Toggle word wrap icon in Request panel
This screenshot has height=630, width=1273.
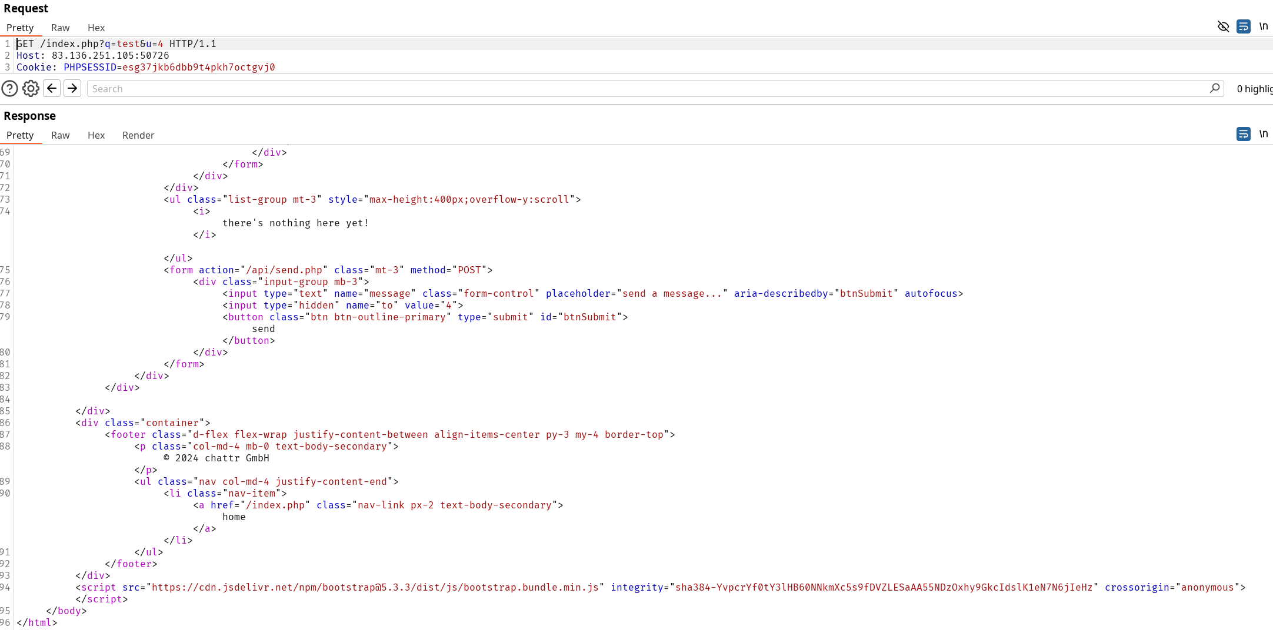[x=1243, y=26]
